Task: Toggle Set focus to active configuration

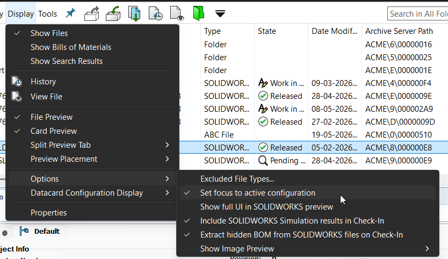Action: click(x=308, y=193)
